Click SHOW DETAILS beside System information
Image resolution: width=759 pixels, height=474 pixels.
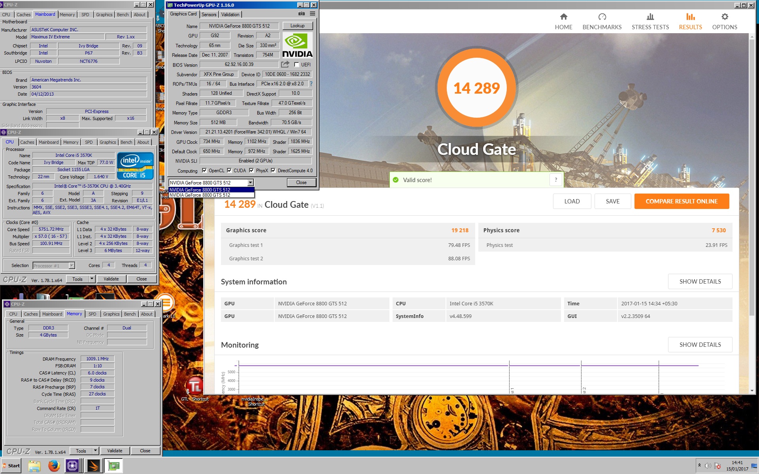tap(700, 281)
